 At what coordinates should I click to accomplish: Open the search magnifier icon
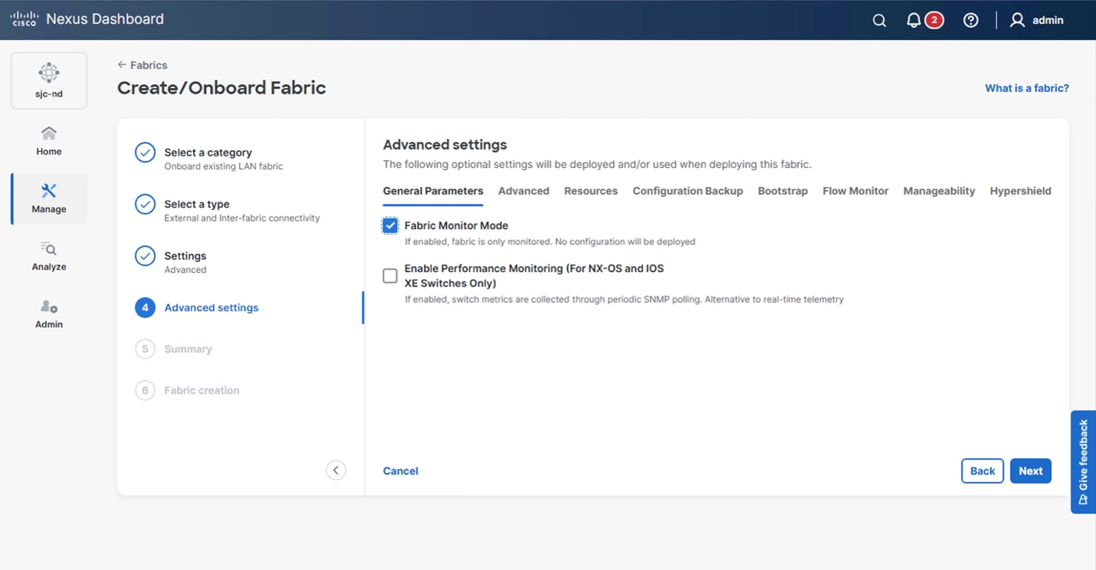[x=879, y=21]
